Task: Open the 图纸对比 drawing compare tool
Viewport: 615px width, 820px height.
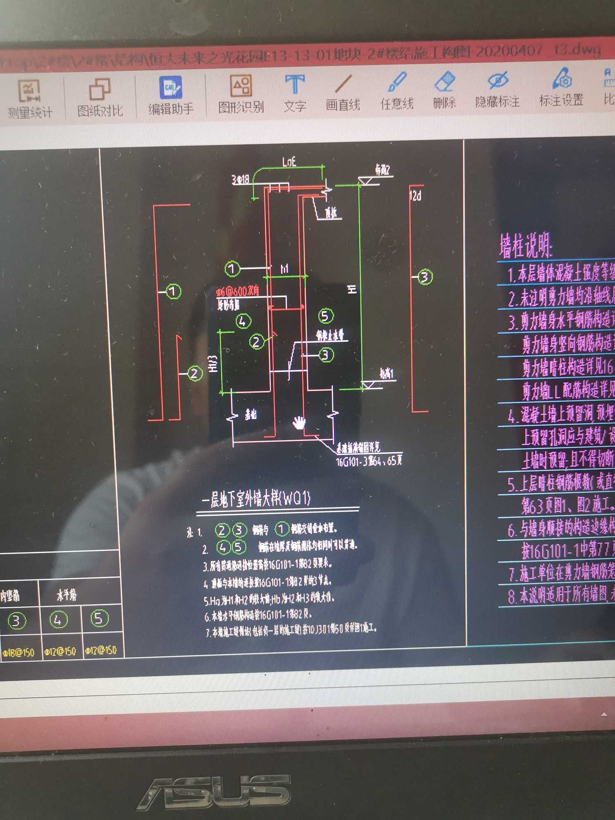Action: [100, 98]
